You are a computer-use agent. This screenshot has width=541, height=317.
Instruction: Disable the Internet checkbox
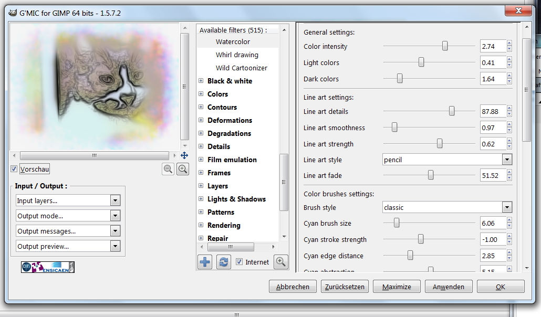(x=240, y=262)
